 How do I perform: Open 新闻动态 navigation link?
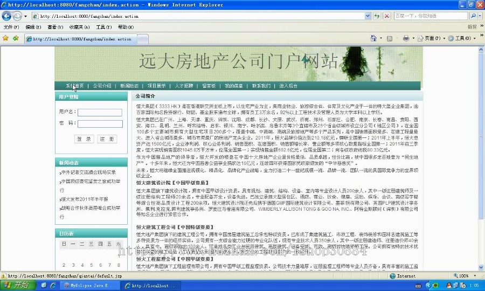pyautogui.click(x=129, y=86)
